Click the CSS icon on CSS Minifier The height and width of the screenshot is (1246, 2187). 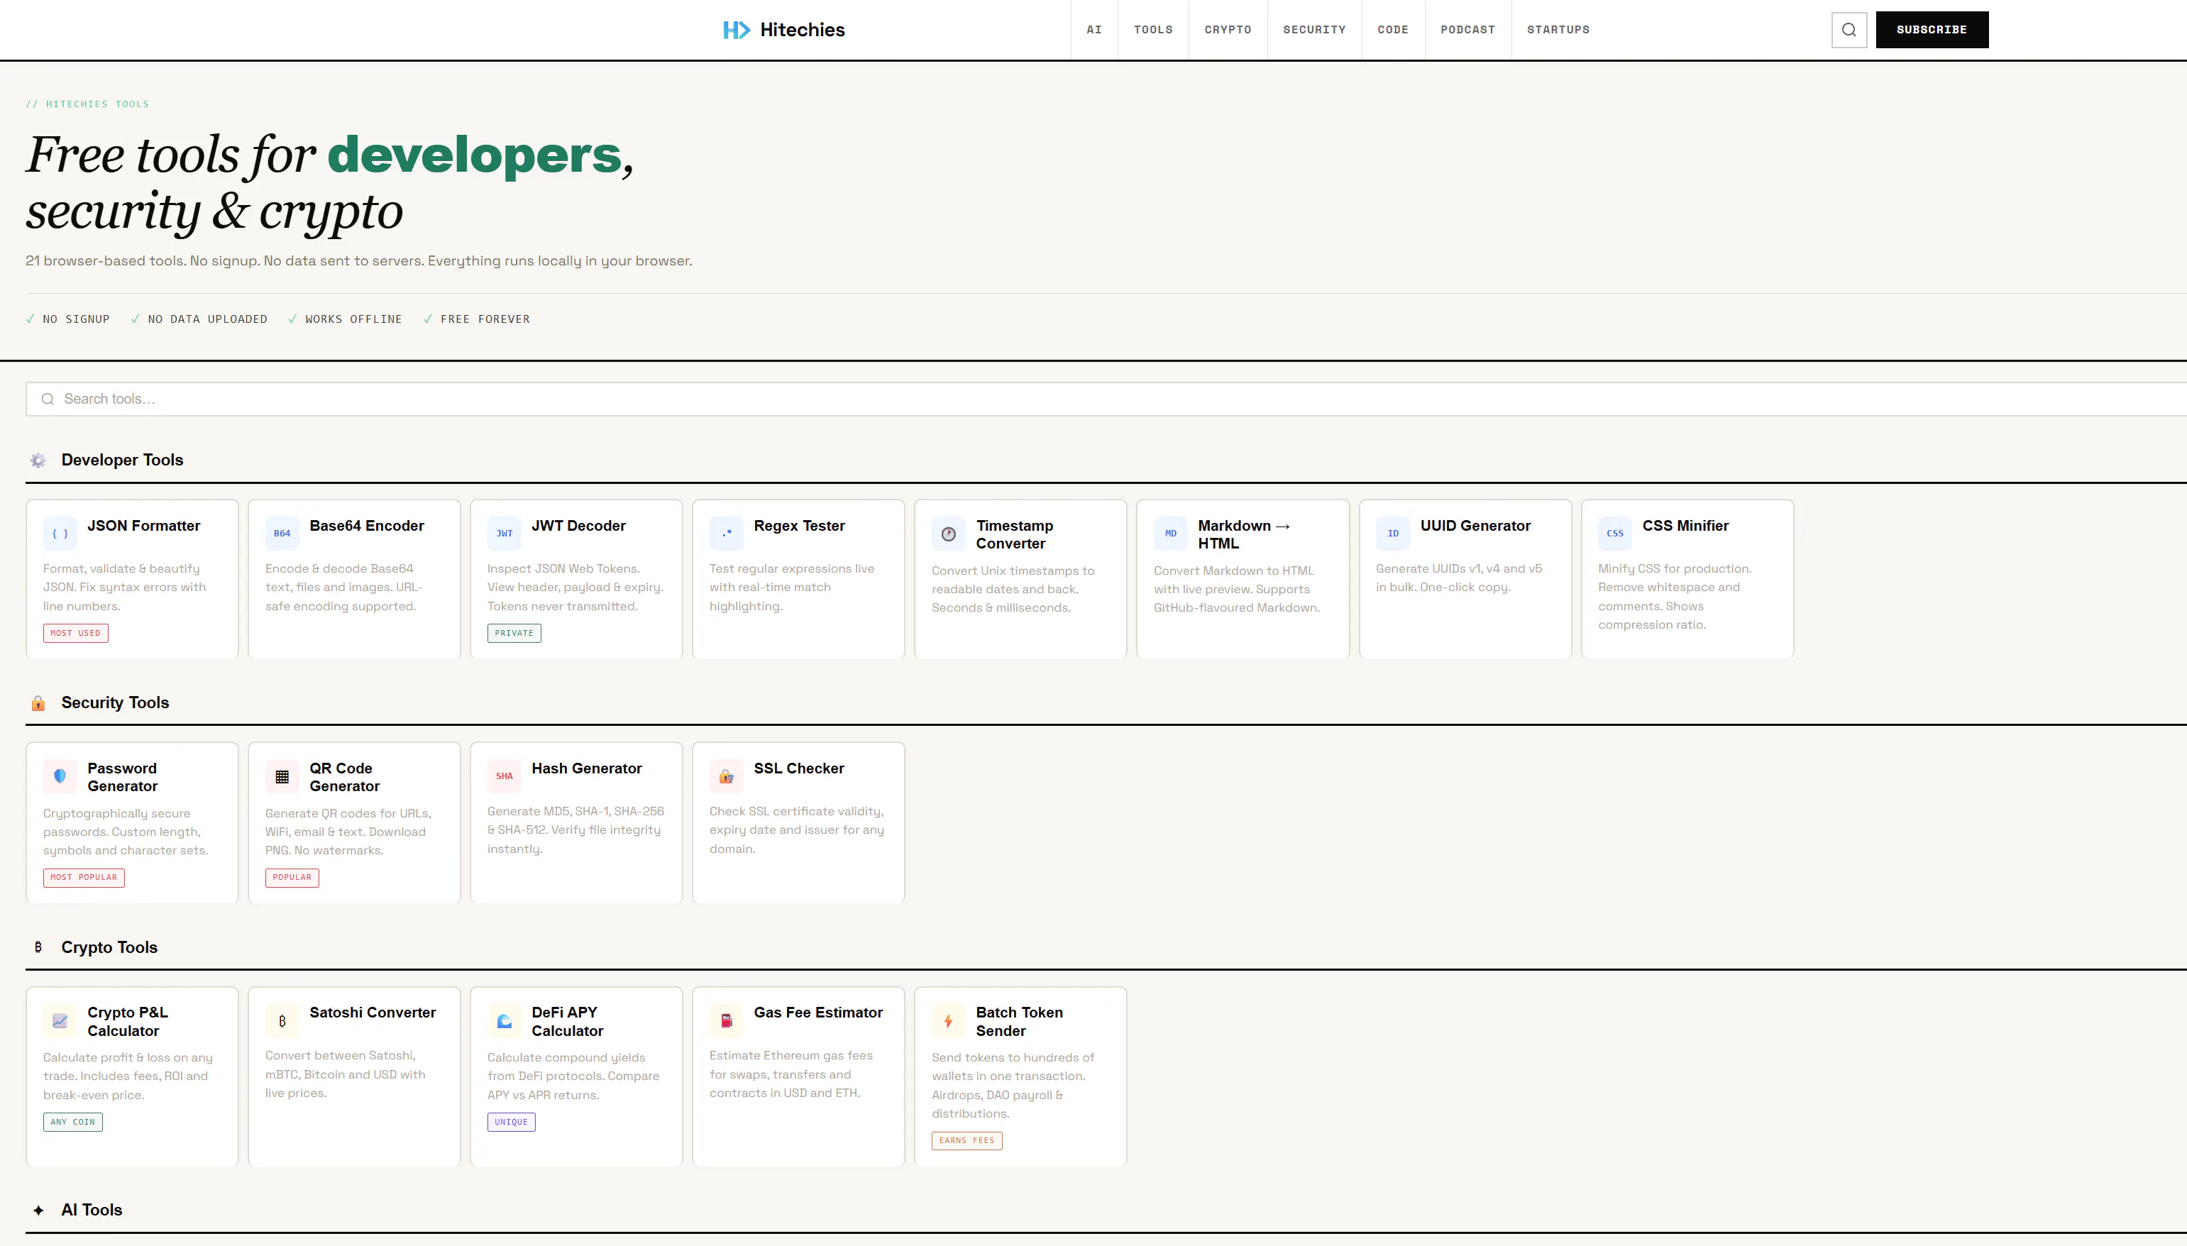tap(1614, 533)
